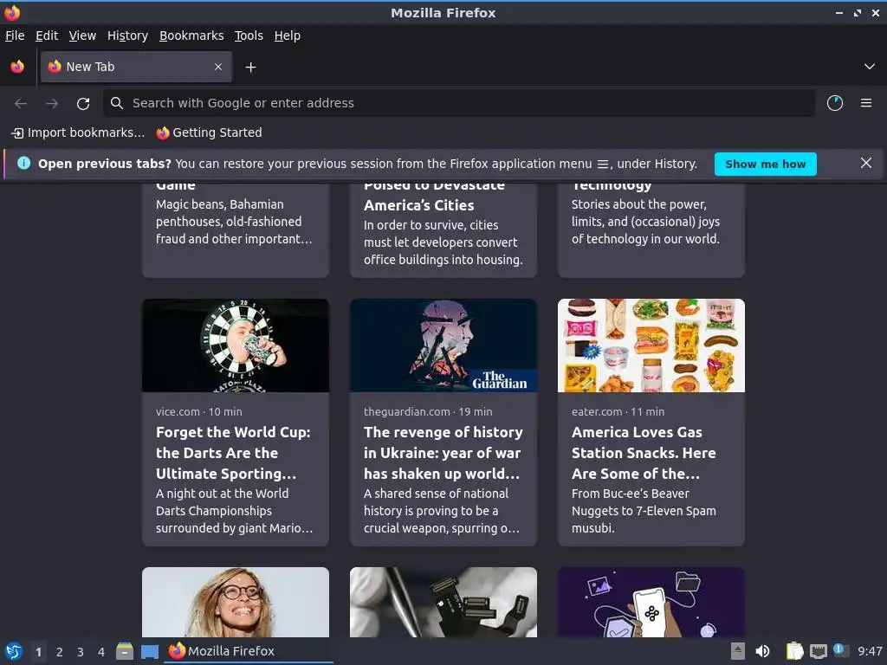Click eater.com · 11 min source text
Image resolution: width=887 pixels, height=665 pixels.
tap(618, 411)
